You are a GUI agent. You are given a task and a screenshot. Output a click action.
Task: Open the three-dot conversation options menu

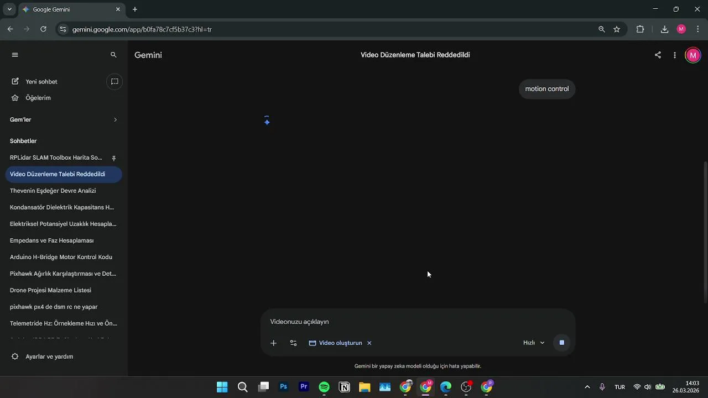(x=675, y=55)
